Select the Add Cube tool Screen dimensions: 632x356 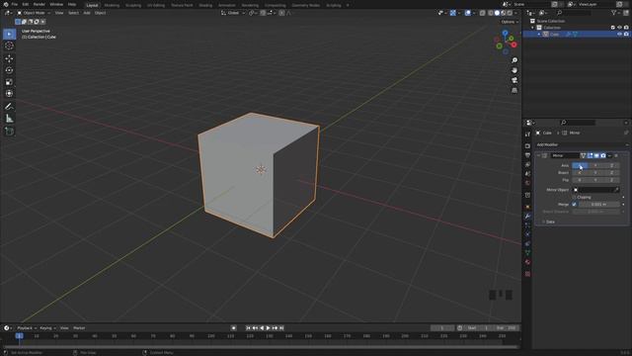pos(9,132)
